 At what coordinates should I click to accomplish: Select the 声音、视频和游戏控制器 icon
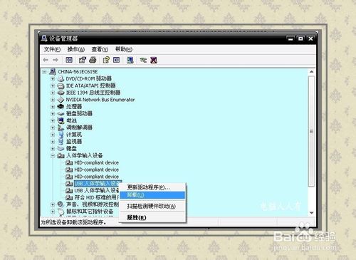tap(61, 204)
